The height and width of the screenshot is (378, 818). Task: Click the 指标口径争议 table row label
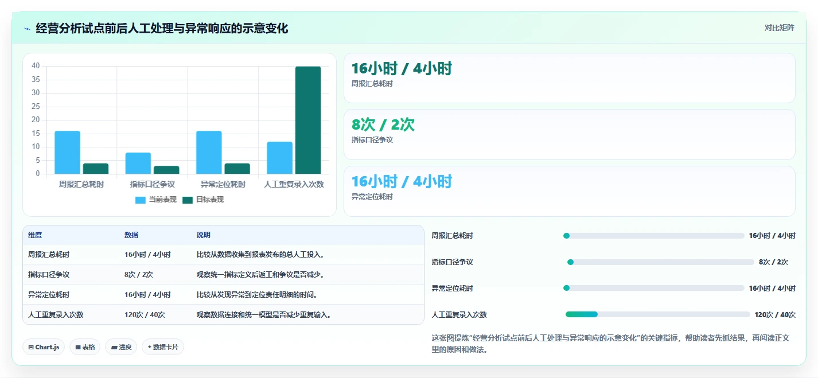pos(49,275)
